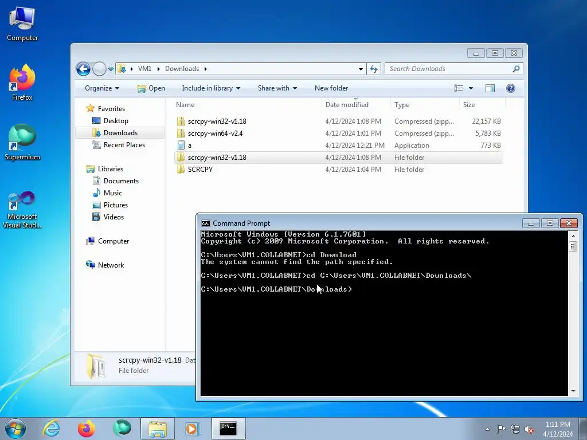This screenshot has height=440, width=587.
Task: Click the Command Prompt scroll up arrow
Action: 573,237
